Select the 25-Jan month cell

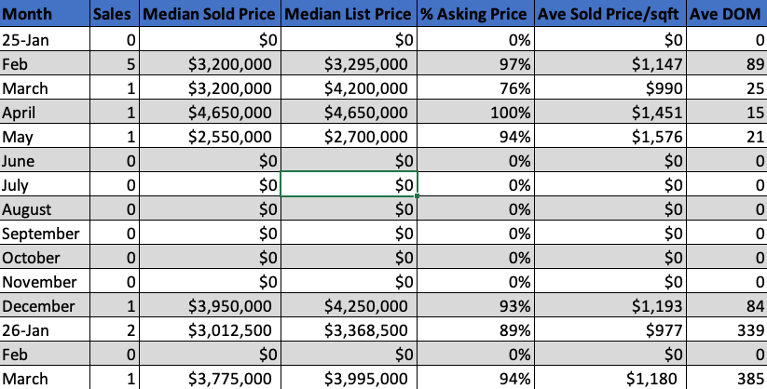45,40
